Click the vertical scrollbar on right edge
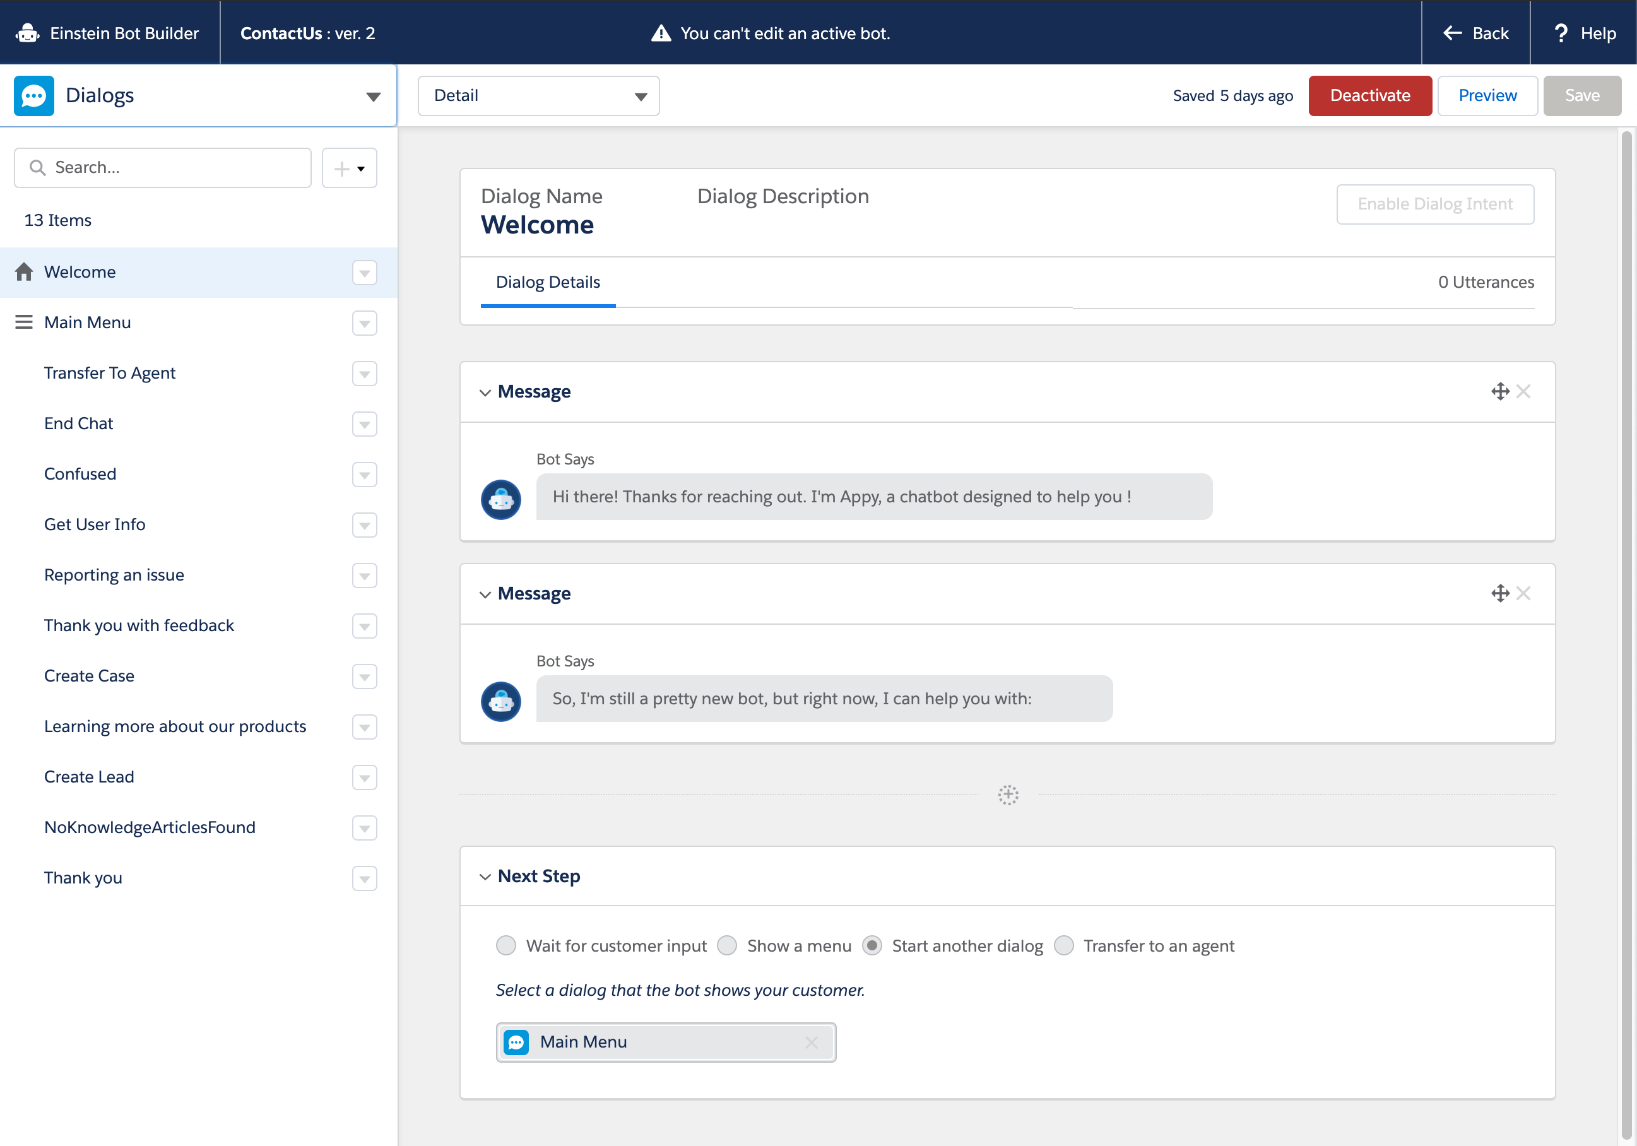Screen dimensions: 1637x1146 click(1626, 635)
